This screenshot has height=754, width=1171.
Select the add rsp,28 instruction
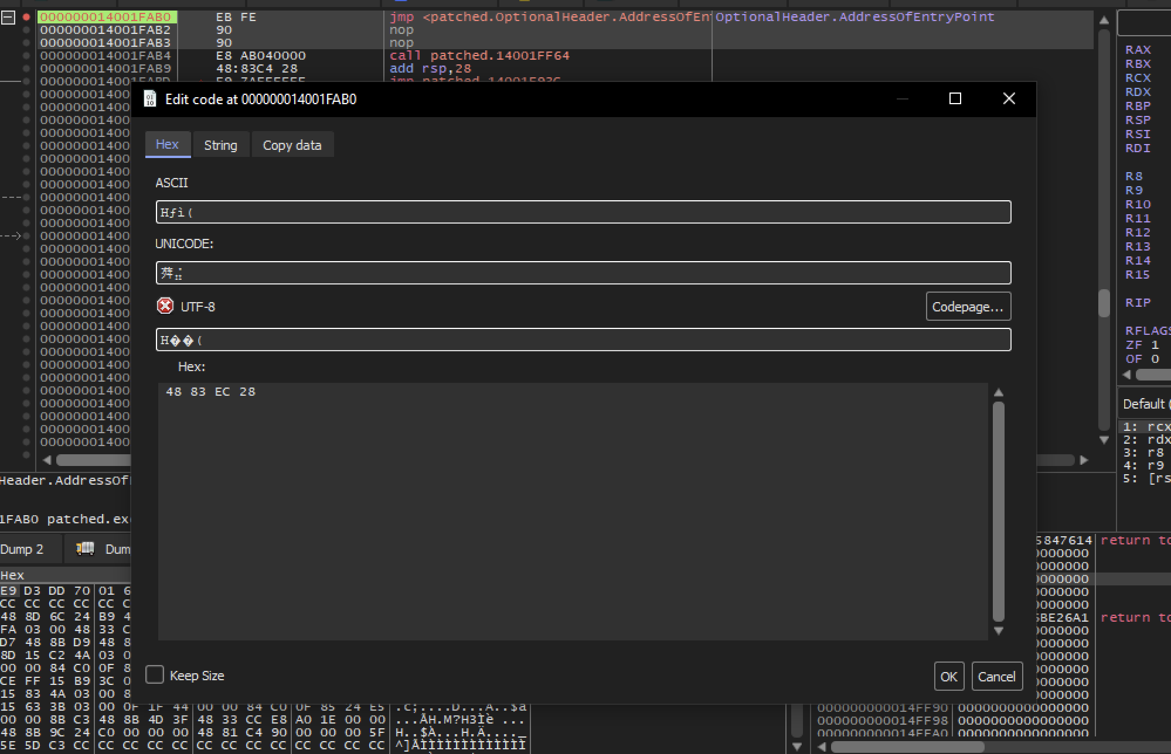pyautogui.click(x=430, y=68)
